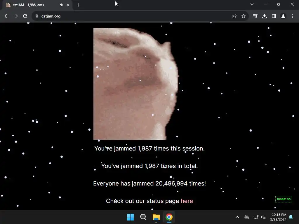Open the status page 'here' link

187,201
